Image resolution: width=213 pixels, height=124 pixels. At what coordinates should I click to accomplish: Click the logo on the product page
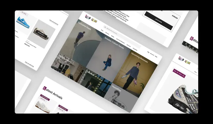[x=184, y=60]
